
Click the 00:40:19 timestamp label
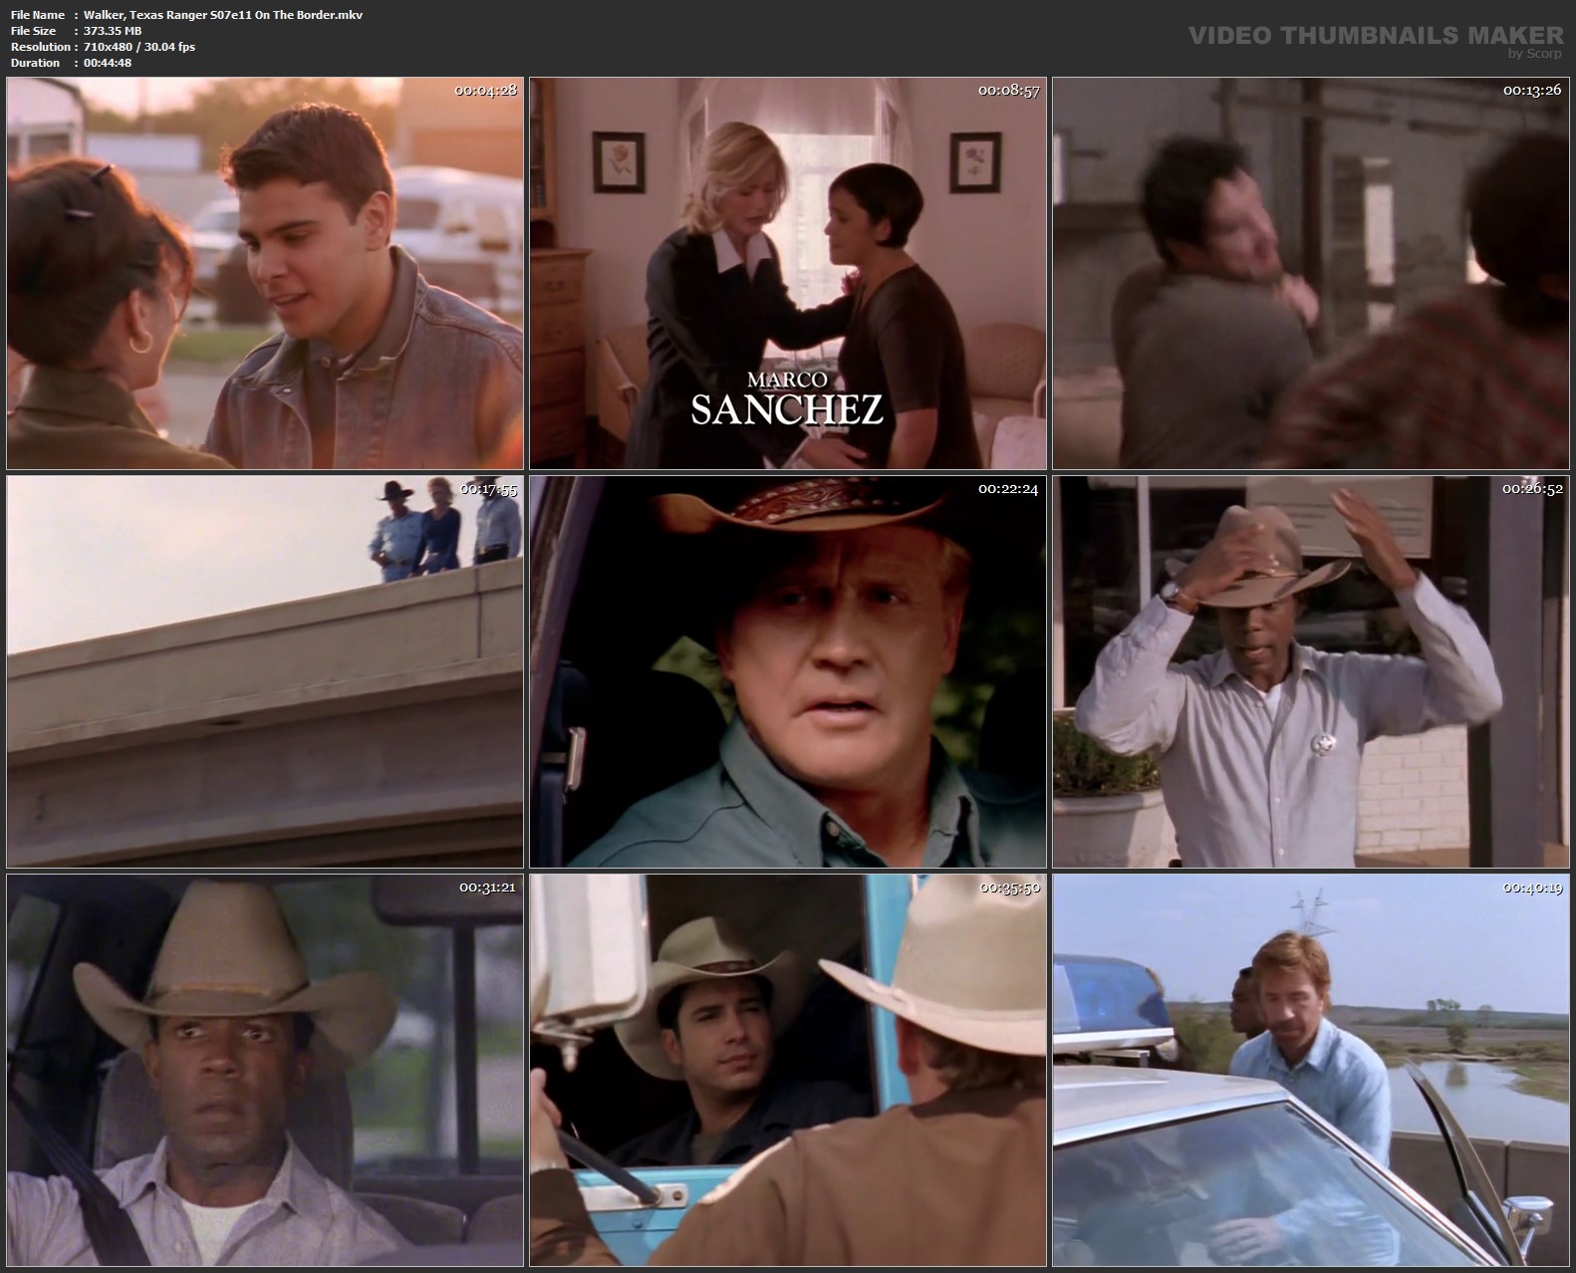(x=1532, y=888)
